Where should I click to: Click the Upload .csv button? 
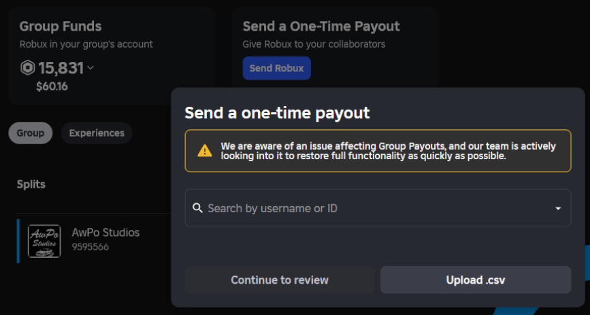click(x=476, y=280)
